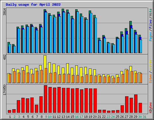Click day label 5 on the axis
Image resolution: width=154 pixels, height=120 pixels.
pyautogui.click(x=28, y=117)
